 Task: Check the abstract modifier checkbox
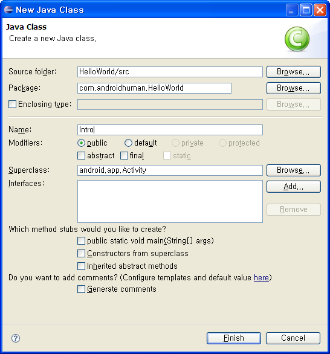(x=82, y=155)
